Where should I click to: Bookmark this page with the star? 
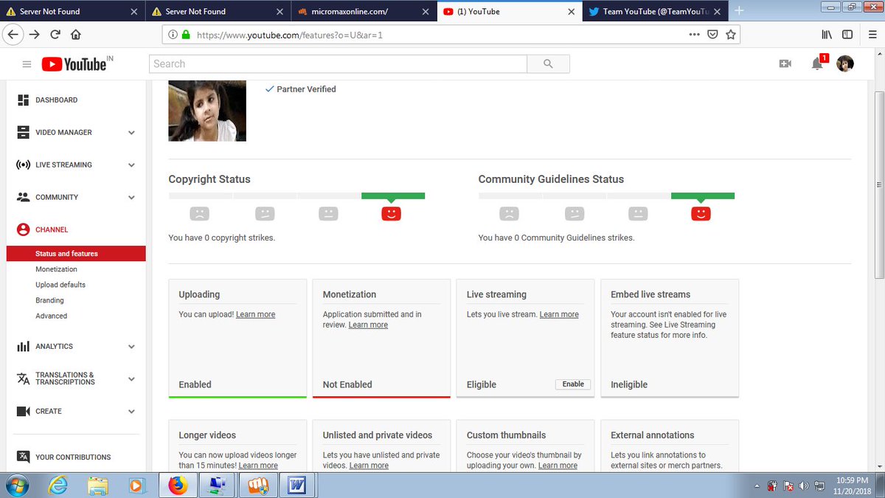(x=730, y=34)
